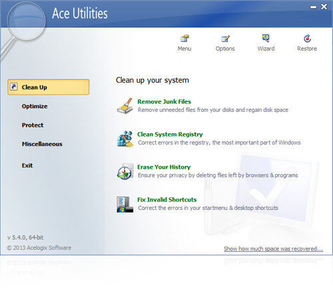Image resolution: width=333 pixels, height=290 pixels.
Task: Click the Ace Utilities title text
Action: point(80,13)
